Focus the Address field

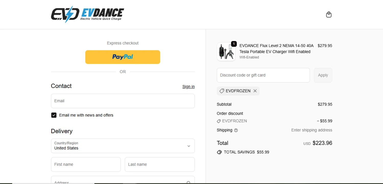click(123, 180)
